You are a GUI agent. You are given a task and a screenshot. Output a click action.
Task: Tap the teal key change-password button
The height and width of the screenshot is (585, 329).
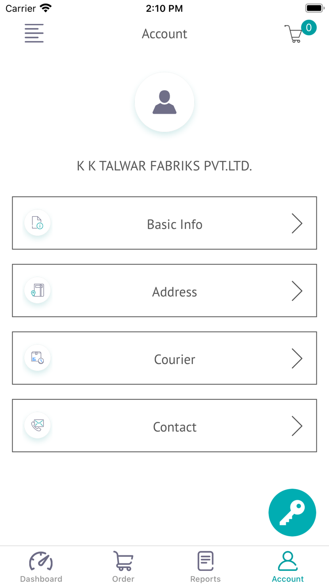[292, 512]
